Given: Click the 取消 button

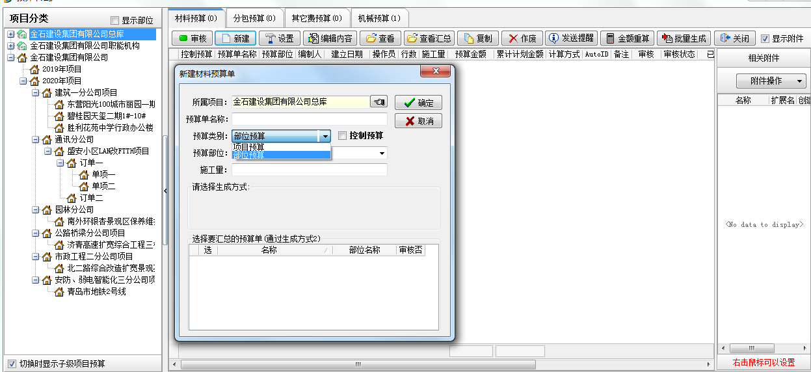Looking at the screenshot, I should (418, 121).
